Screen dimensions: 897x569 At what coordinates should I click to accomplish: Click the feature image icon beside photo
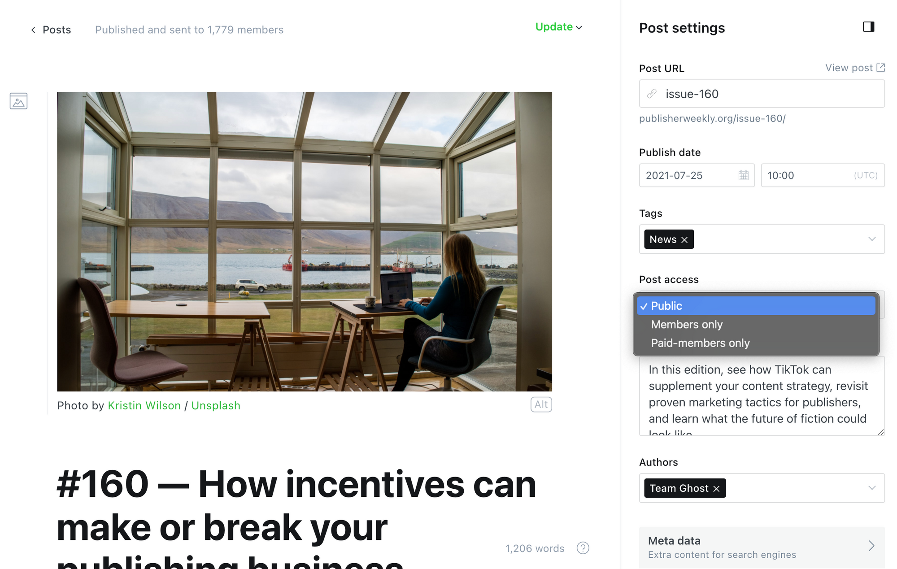pyautogui.click(x=18, y=101)
